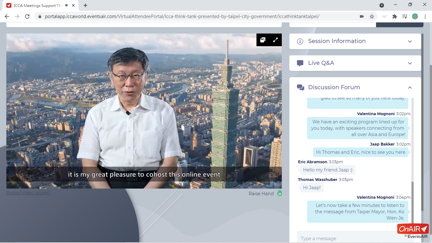
Task: Click the circular tab search arrow icon
Action: click(382, 5)
